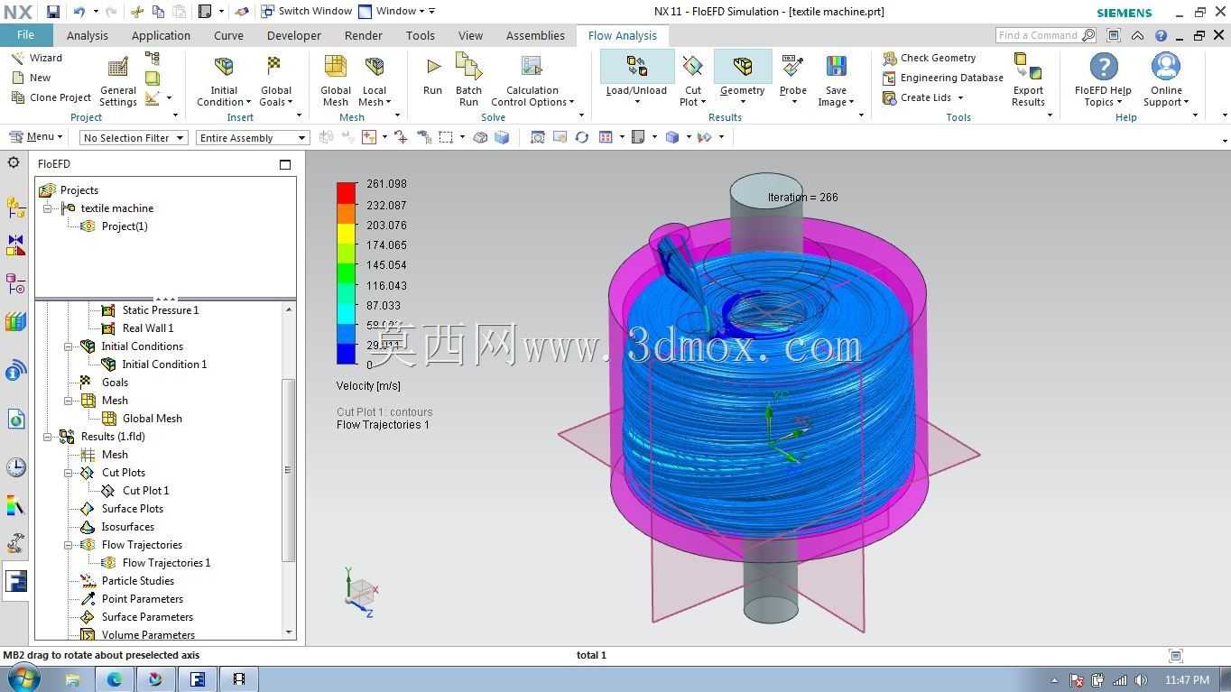Click the constraint navigator sidebar icon
1231x692 pixels.
[x=15, y=245]
